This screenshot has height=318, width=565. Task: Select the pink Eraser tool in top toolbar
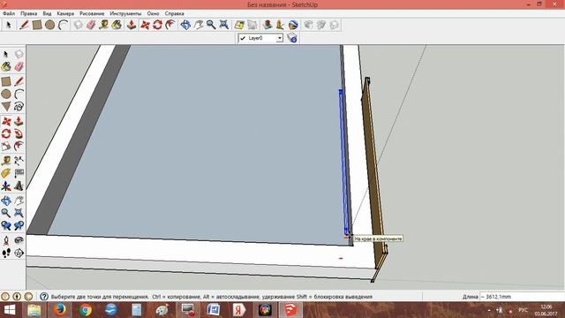tap(91, 25)
